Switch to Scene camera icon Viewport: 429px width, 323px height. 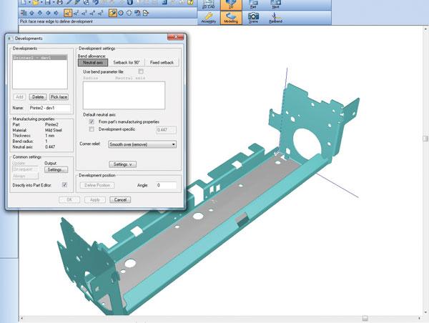click(x=253, y=16)
